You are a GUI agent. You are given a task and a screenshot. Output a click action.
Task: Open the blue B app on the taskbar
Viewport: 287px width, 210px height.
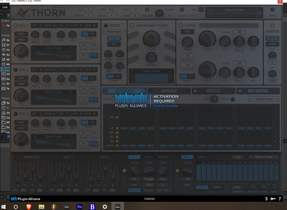92,207
